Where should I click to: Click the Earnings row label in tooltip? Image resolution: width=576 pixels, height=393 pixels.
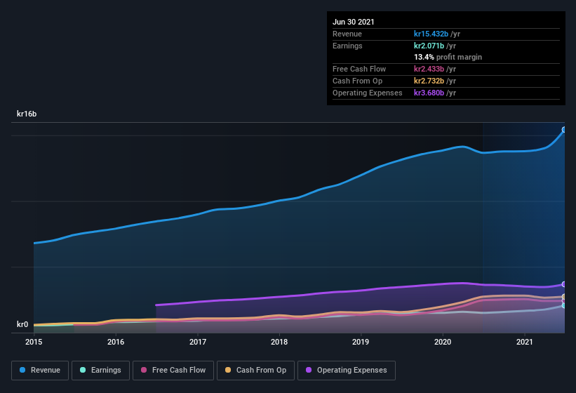coord(347,46)
